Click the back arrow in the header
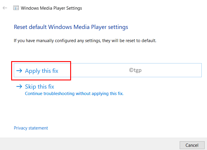Viewport: 207px width, 150px height. point(5,8)
